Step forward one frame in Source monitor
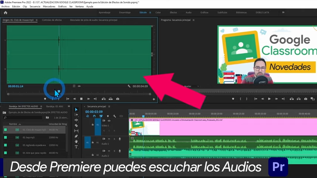Screen dimensions: 317x178 click(x=88, y=99)
